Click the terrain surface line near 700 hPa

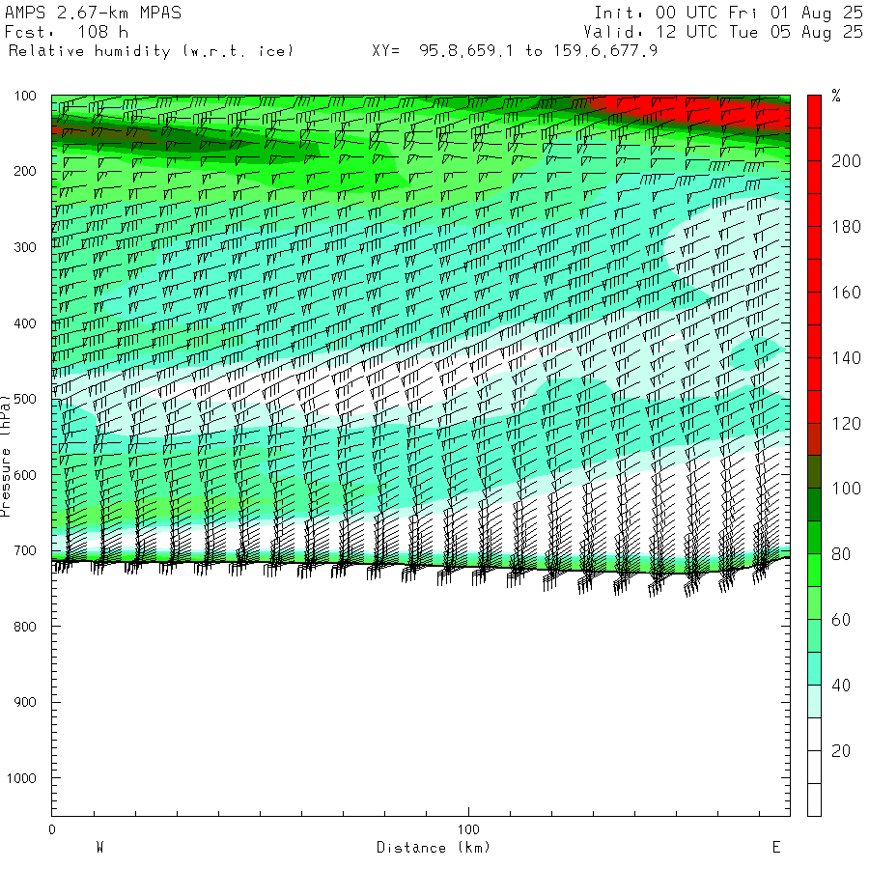click(421, 567)
